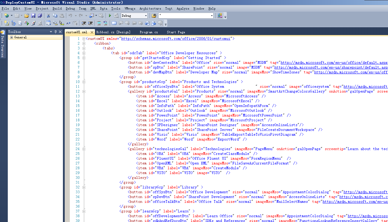Click the Redo arrow icon
This screenshot has height=222, width=388.
click(x=81, y=16)
